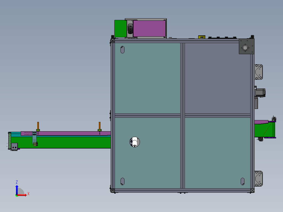Select the lower right hinge bracket
Viewport: 283px width, 212px height.
259,179
